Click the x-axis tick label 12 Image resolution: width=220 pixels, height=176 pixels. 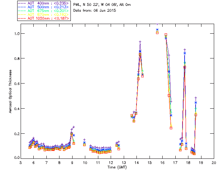click(x=111, y=163)
